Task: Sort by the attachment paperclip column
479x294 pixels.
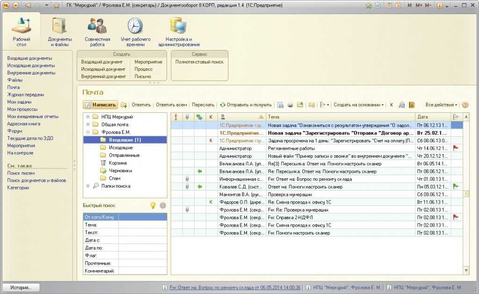Action: pos(187,117)
